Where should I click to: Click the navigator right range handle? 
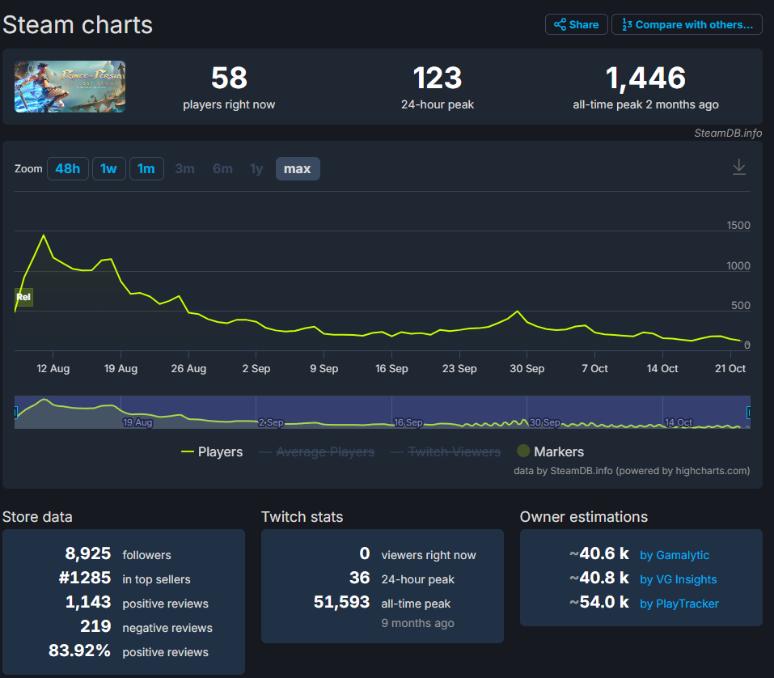click(748, 413)
